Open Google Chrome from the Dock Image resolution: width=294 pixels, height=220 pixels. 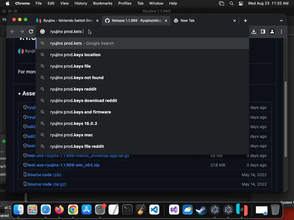point(73,209)
